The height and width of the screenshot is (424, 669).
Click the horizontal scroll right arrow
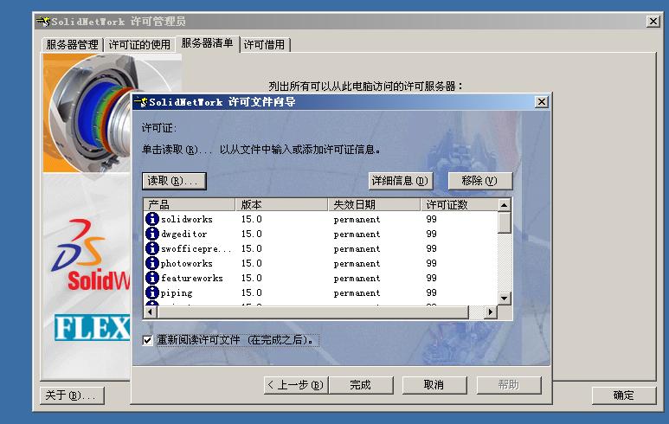491,312
